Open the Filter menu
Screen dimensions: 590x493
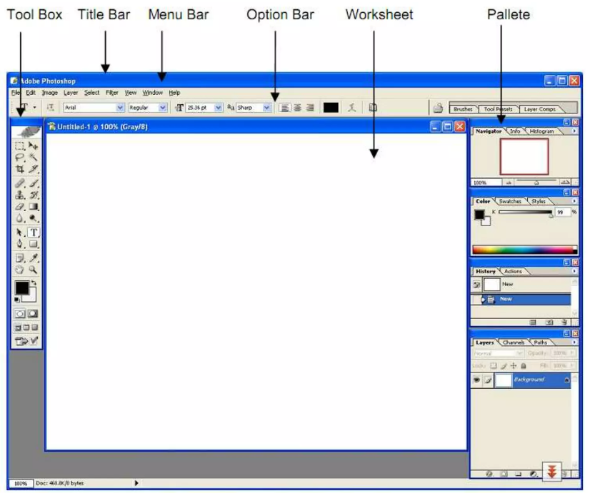[x=112, y=92]
